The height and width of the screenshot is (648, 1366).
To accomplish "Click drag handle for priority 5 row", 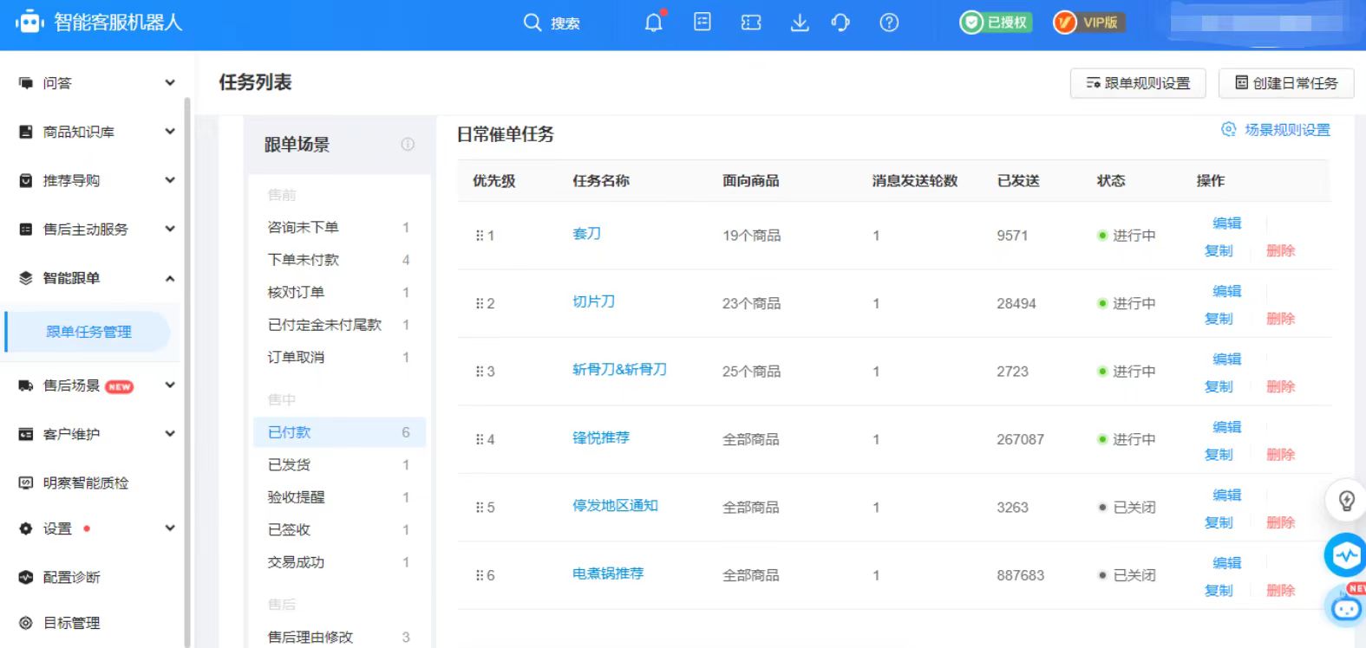I will [480, 508].
